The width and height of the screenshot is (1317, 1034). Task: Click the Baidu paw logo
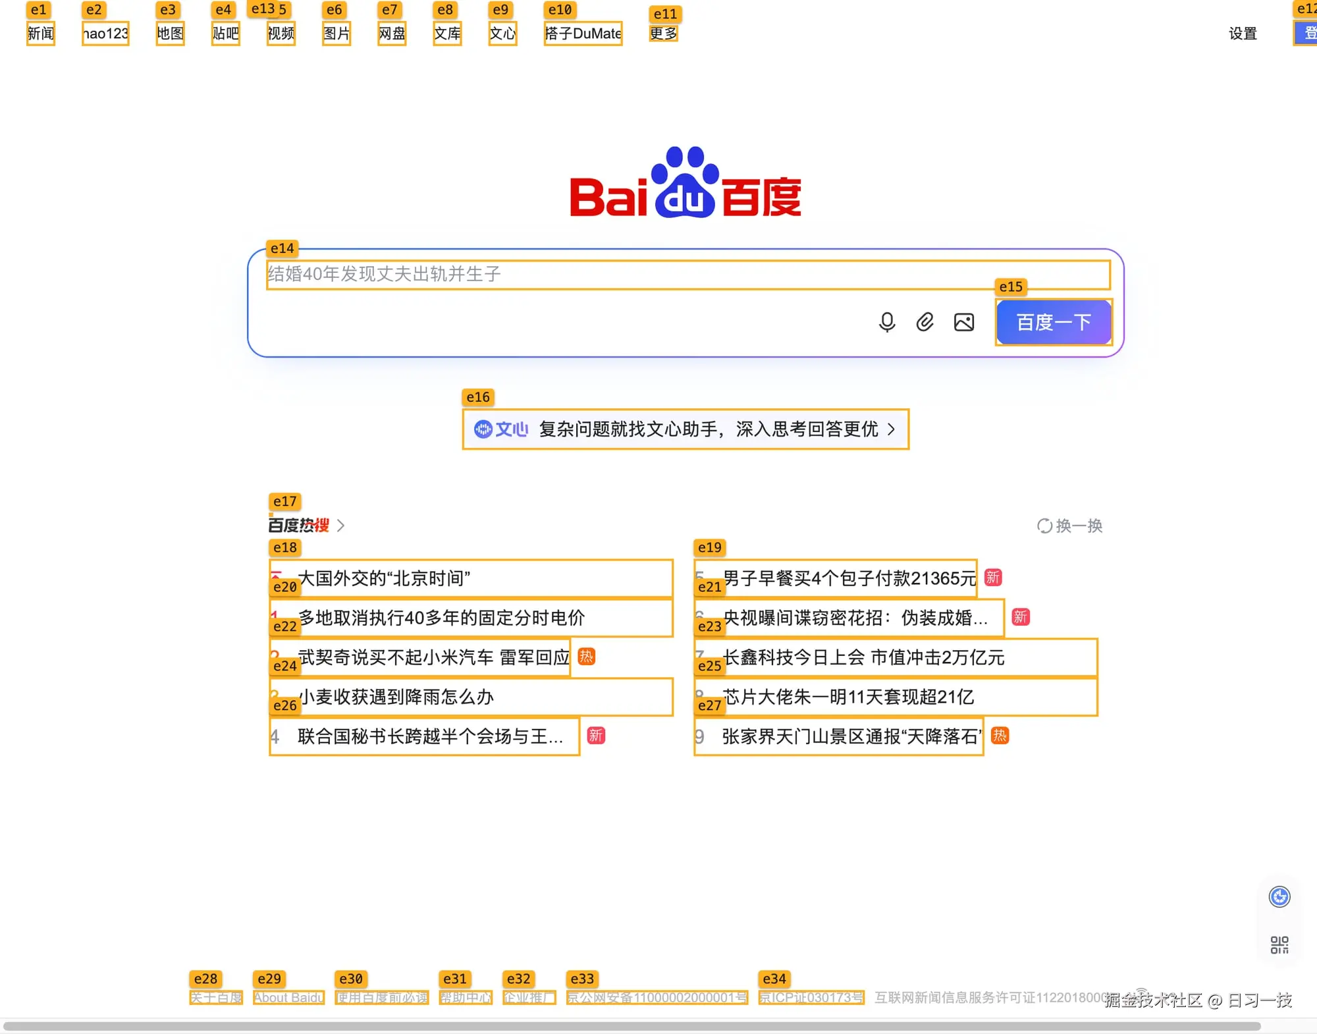[x=685, y=182]
